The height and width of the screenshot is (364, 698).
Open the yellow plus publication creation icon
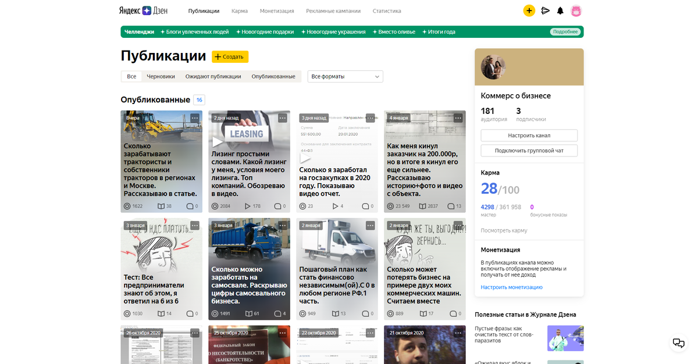click(x=529, y=10)
